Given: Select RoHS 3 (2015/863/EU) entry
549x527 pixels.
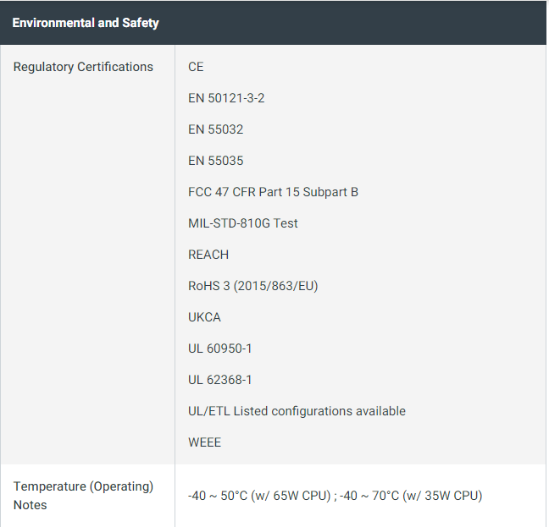Looking at the screenshot, I should point(253,286).
